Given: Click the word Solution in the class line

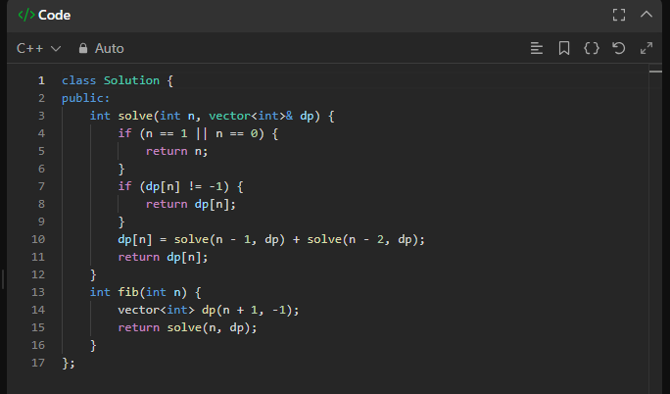Looking at the screenshot, I should tap(131, 80).
